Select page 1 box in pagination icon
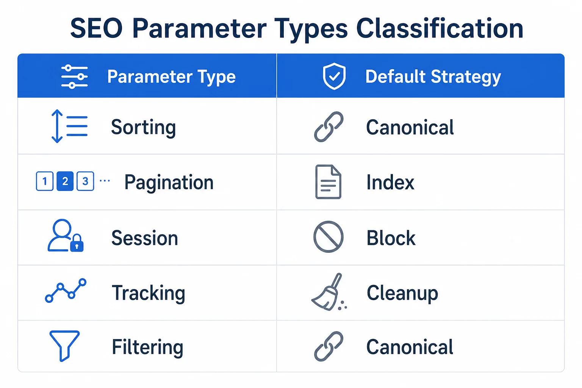The height and width of the screenshot is (388, 582). pyautogui.click(x=45, y=181)
